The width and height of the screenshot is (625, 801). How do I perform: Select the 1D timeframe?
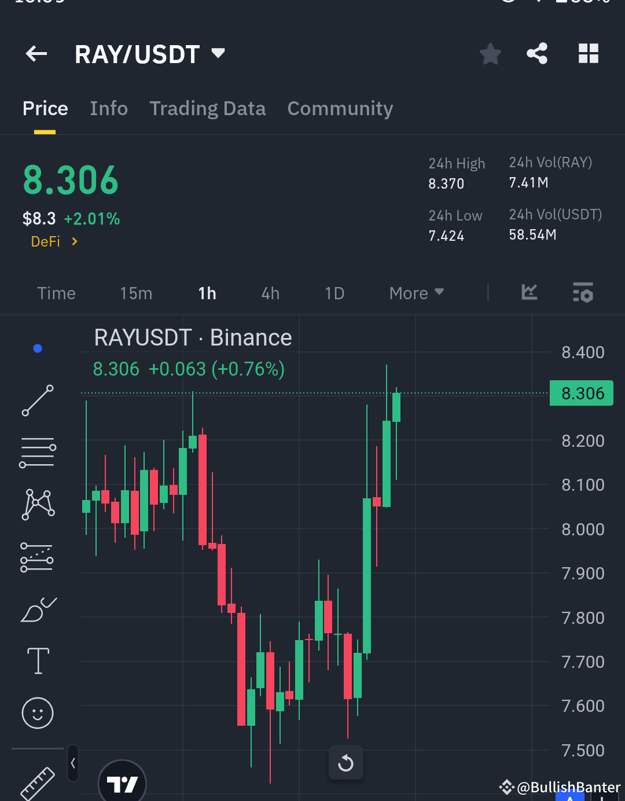coord(334,293)
